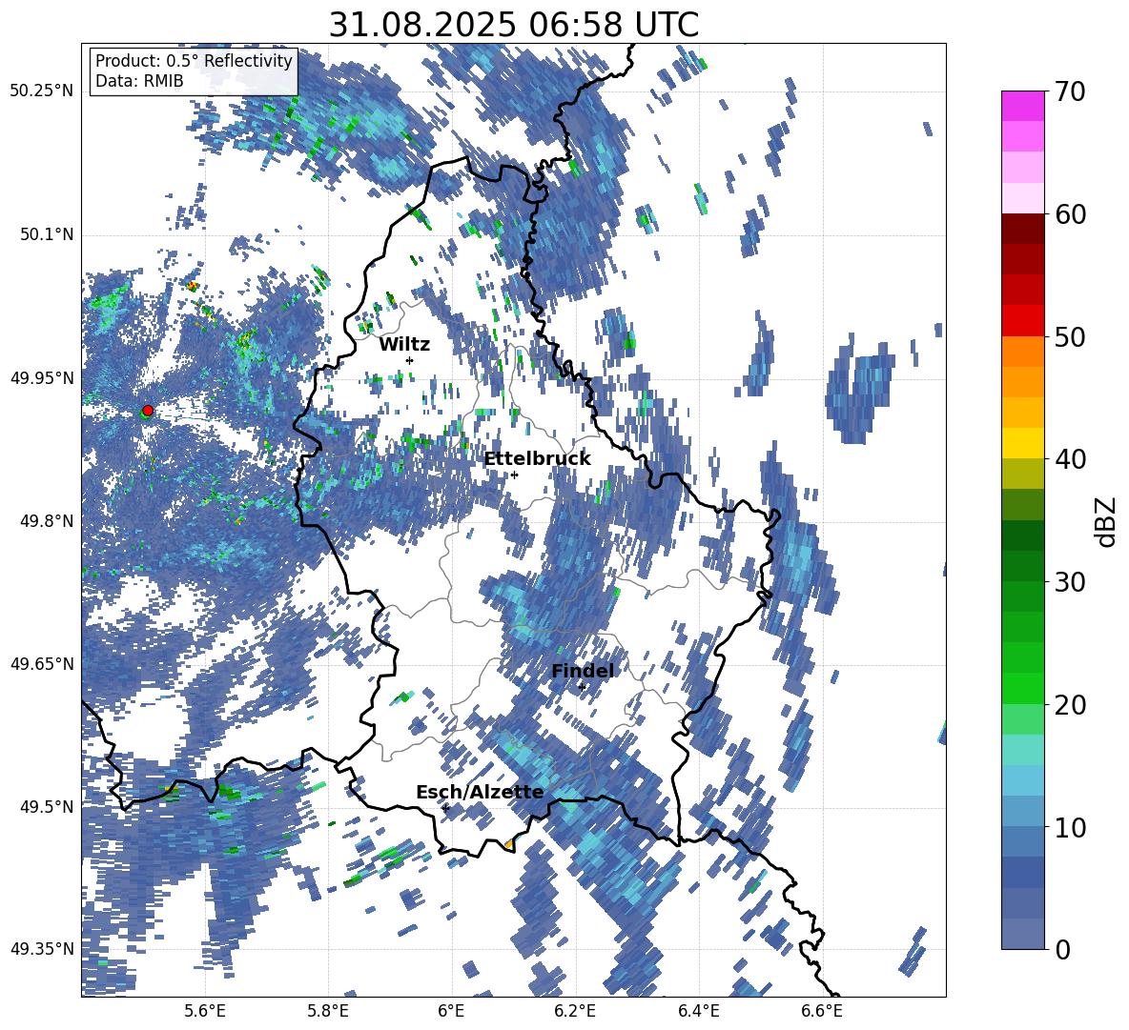1129x1030 pixels.
Task: Click the 6.2°E longitude label
Action: click(x=575, y=1011)
